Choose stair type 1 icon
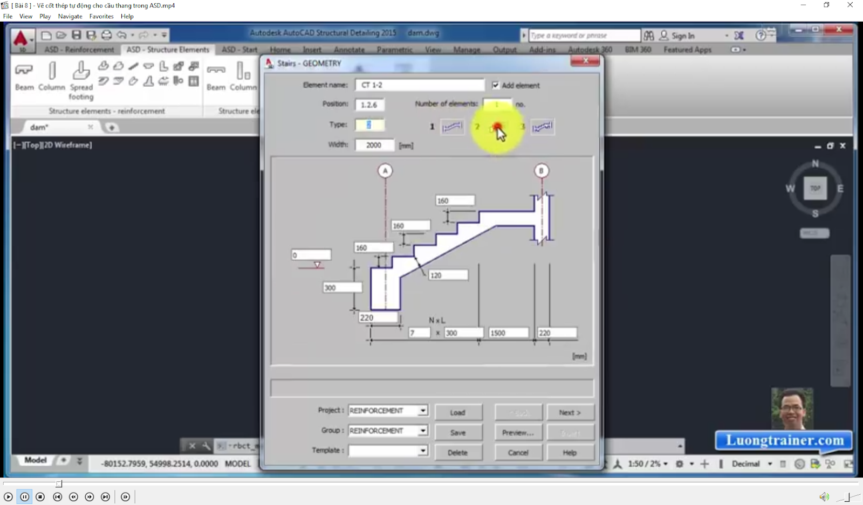This screenshot has height=505, width=863. click(x=452, y=127)
